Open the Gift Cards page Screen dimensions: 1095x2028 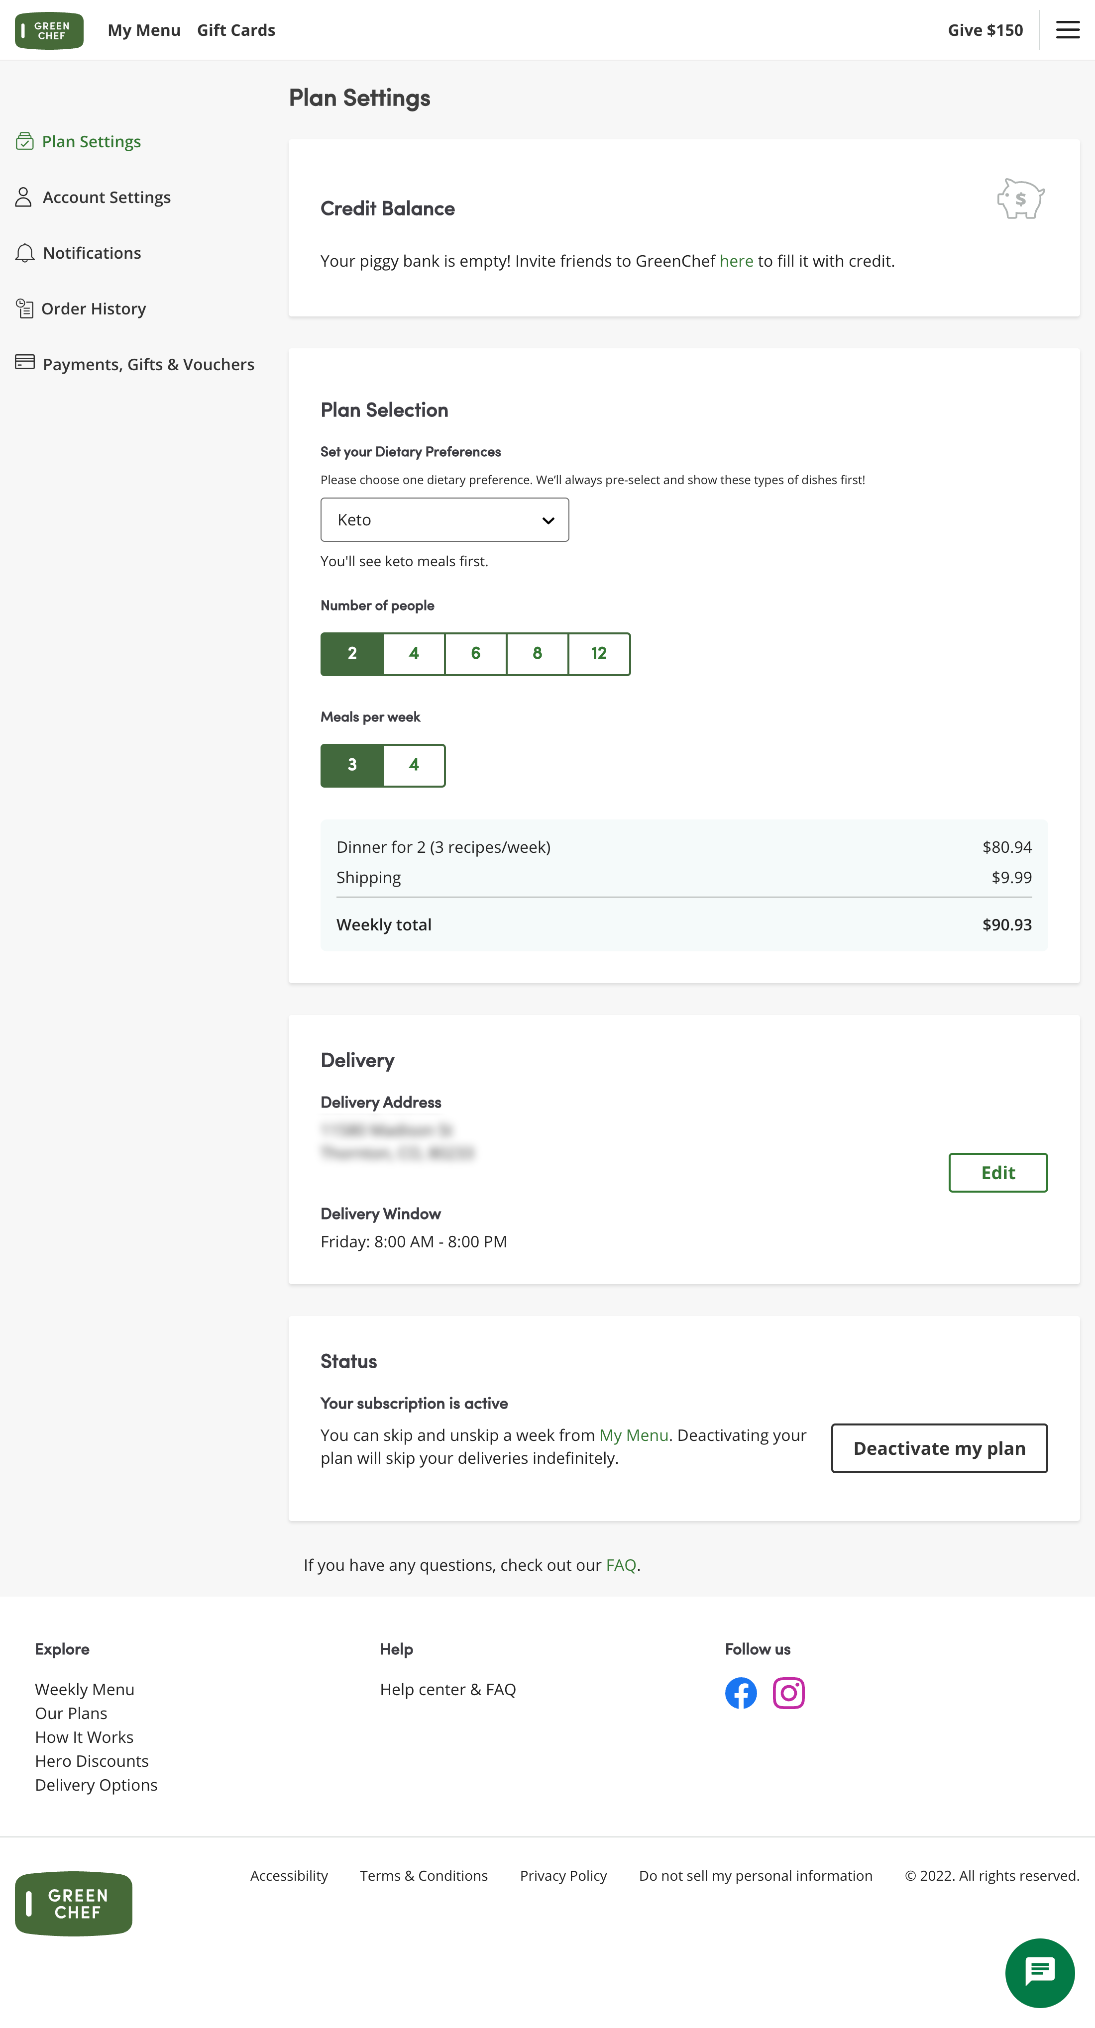click(236, 30)
